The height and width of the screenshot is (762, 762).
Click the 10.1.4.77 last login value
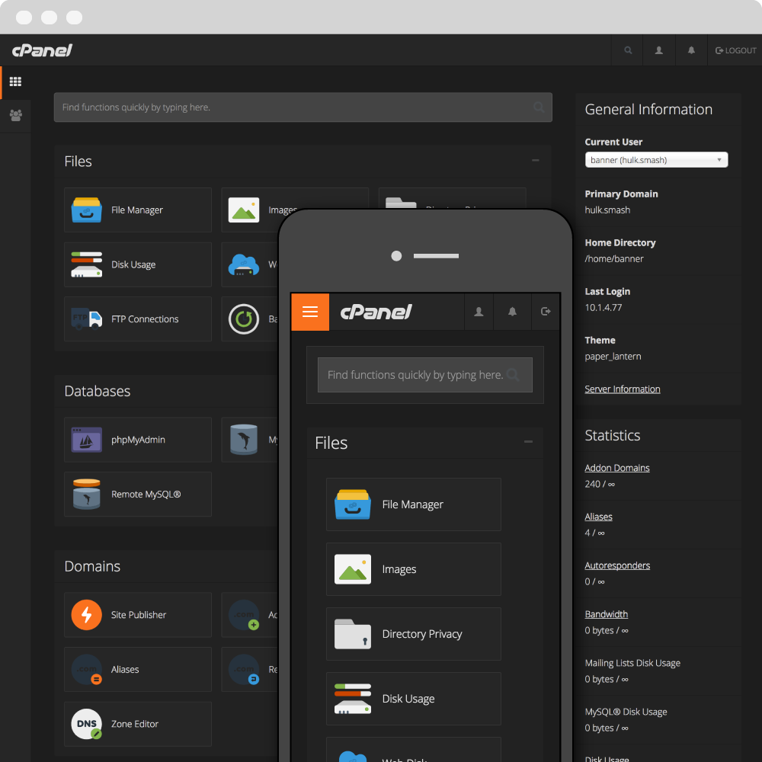coord(603,307)
